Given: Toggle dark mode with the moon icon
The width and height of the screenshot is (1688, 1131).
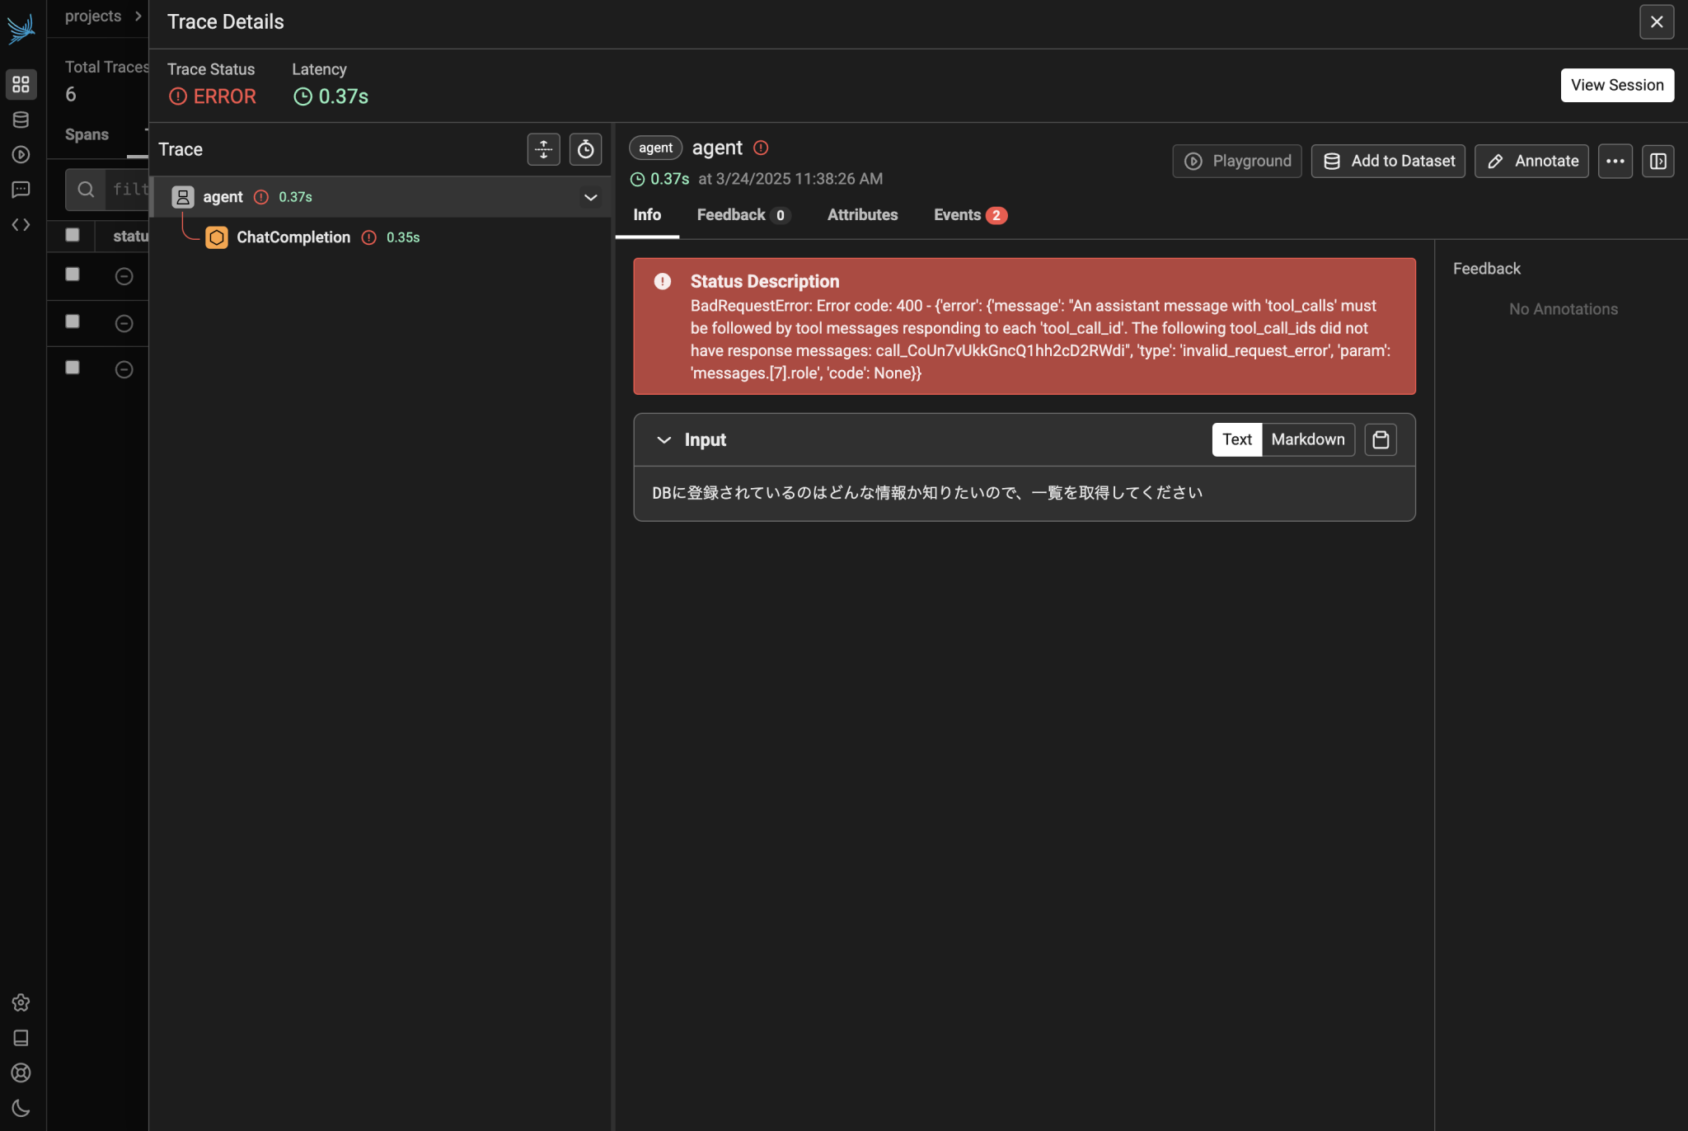Looking at the screenshot, I should pyautogui.click(x=21, y=1107).
